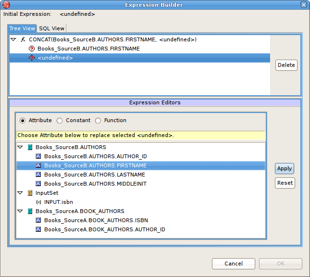
Task: Click the Books_SourceB.AUTHORS table icon
Action: click(30, 147)
